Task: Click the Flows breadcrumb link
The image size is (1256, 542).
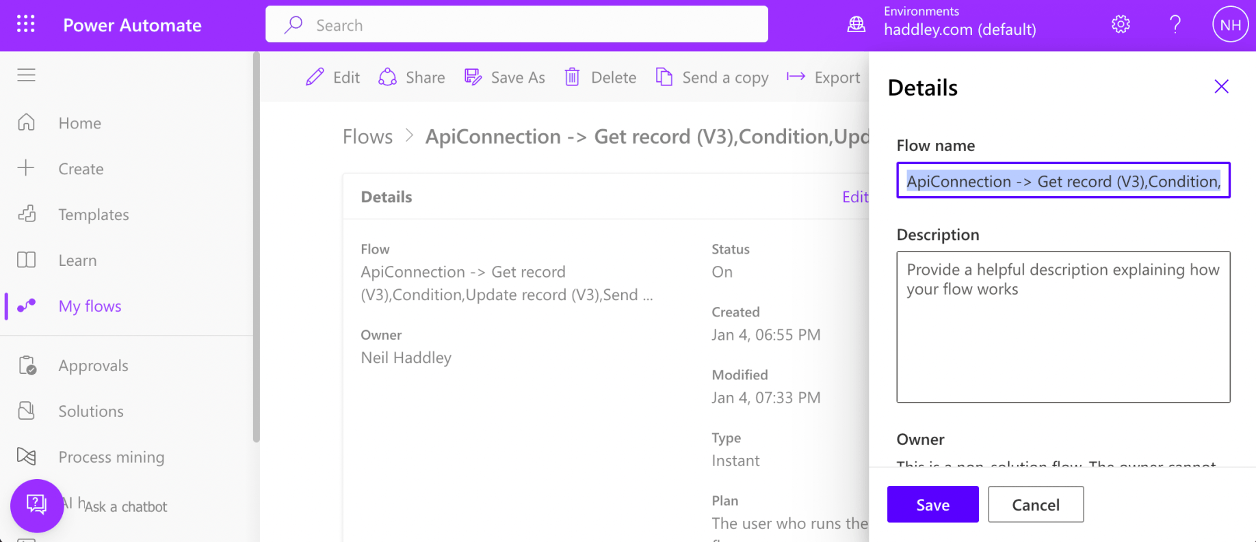Action: (x=367, y=137)
